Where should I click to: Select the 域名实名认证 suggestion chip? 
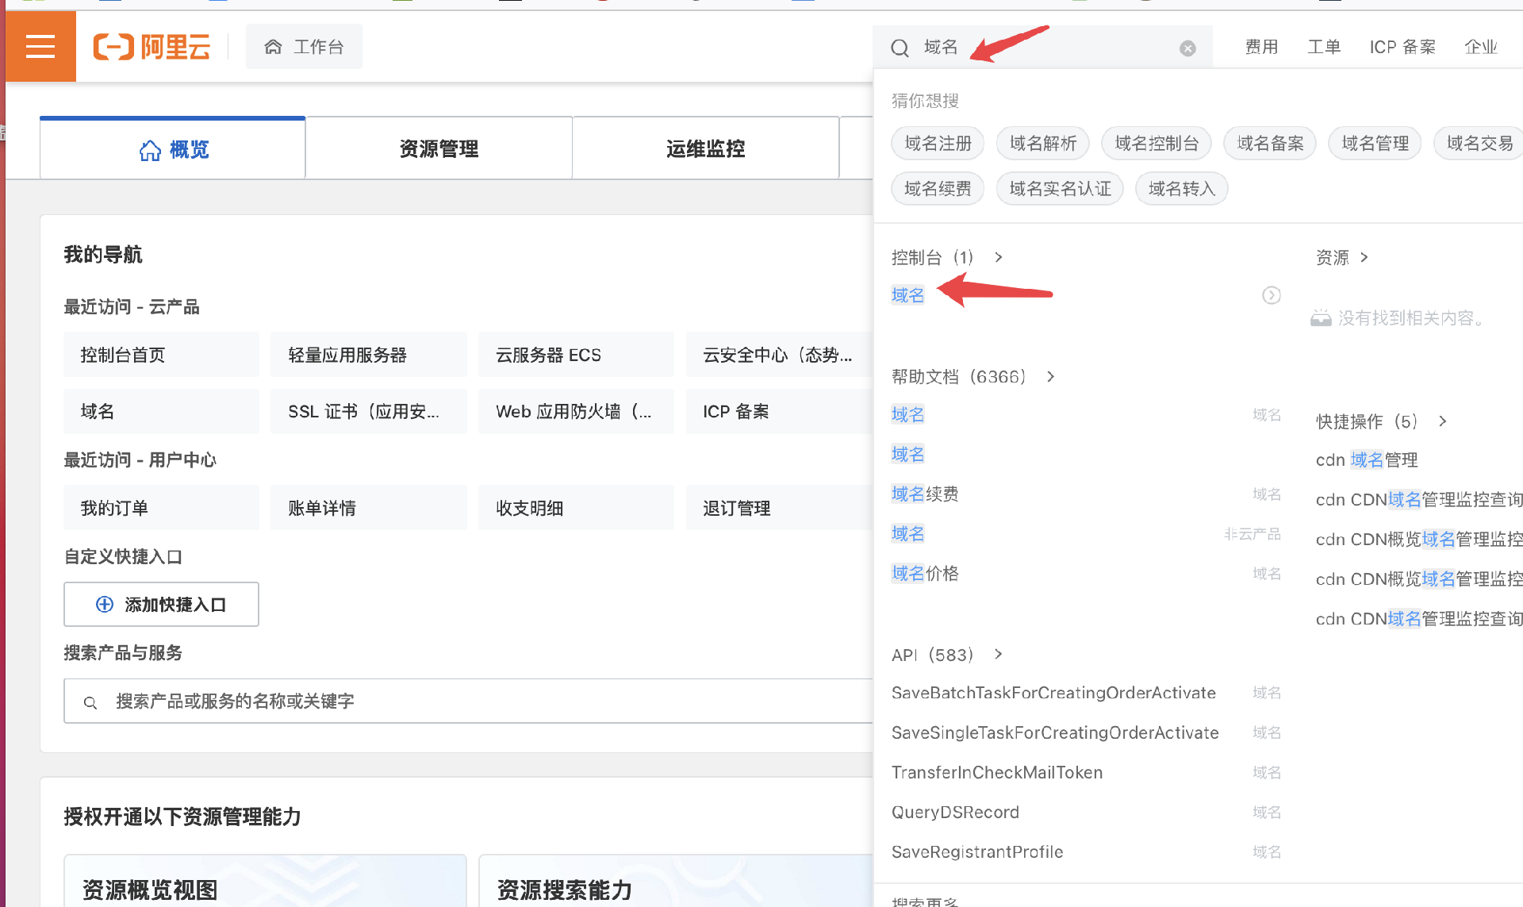(1060, 188)
